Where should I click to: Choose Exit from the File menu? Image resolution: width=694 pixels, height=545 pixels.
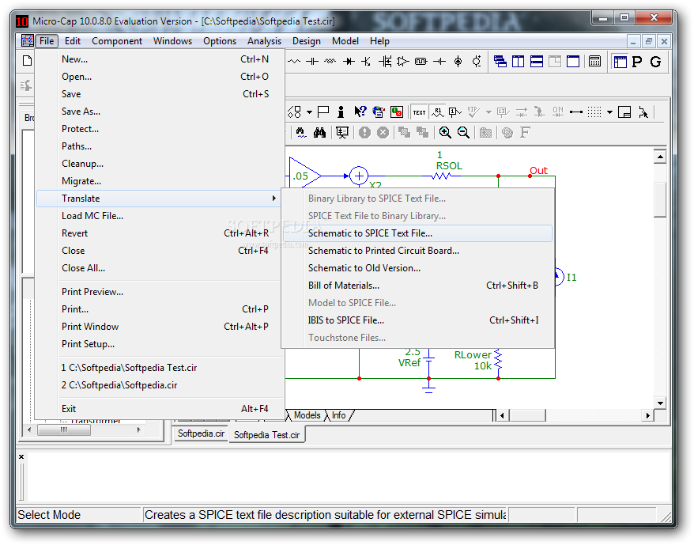[160, 408]
